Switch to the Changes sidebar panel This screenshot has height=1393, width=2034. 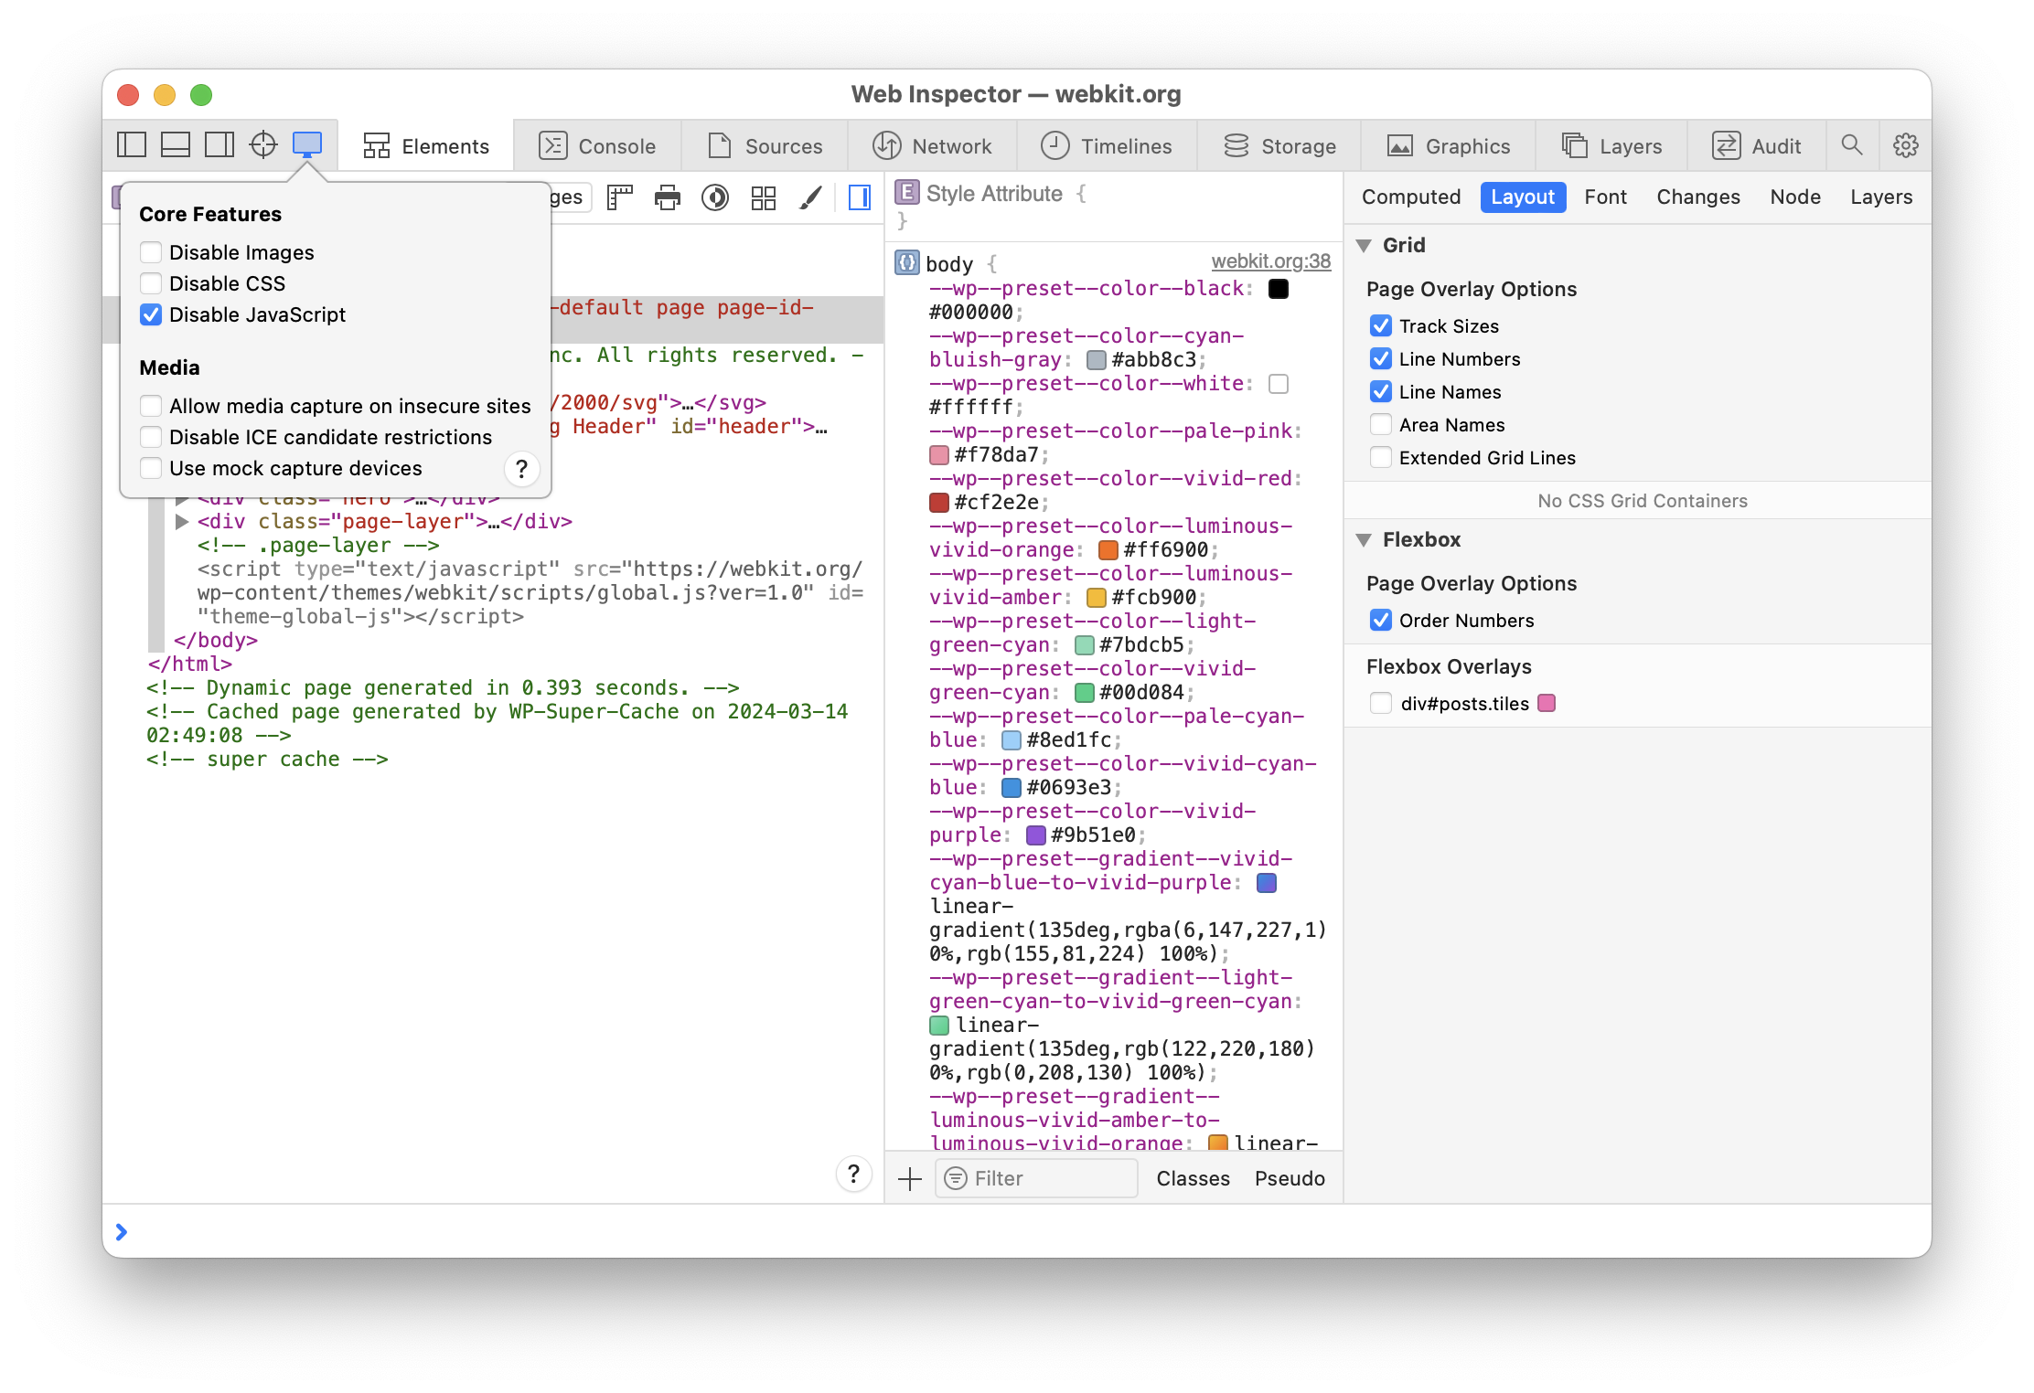pos(1698,197)
